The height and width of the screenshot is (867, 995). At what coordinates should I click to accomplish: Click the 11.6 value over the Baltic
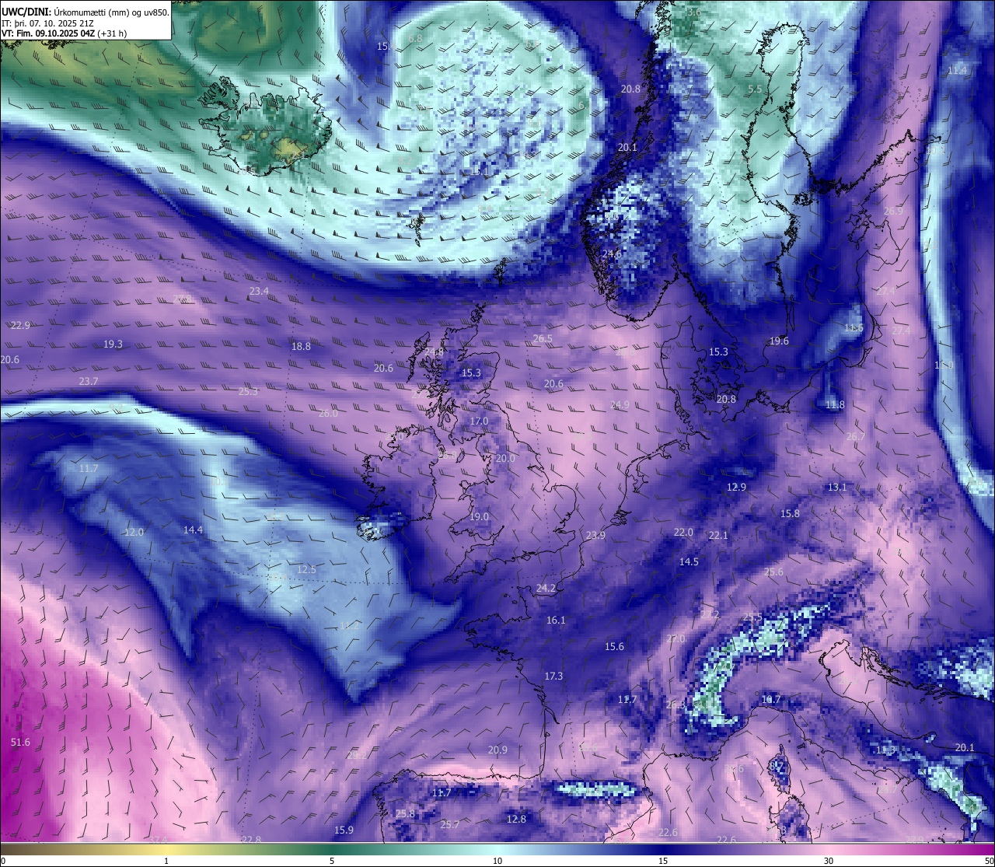point(854,327)
